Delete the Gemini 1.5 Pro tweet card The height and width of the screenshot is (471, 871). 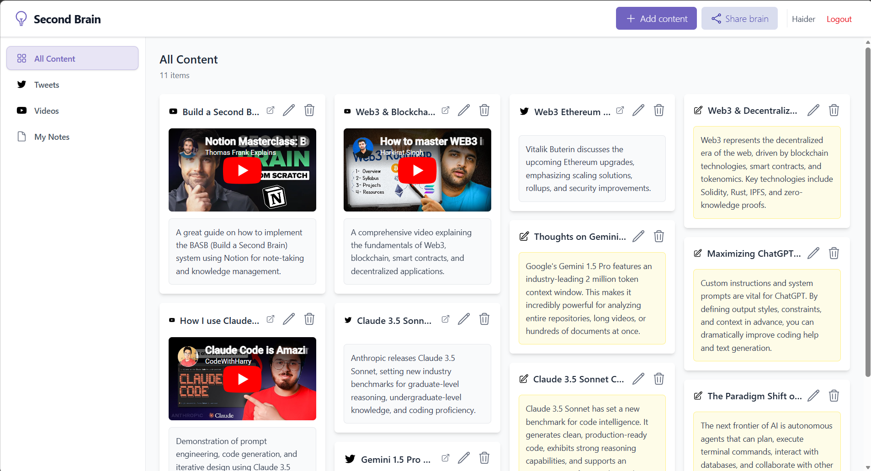click(x=484, y=458)
